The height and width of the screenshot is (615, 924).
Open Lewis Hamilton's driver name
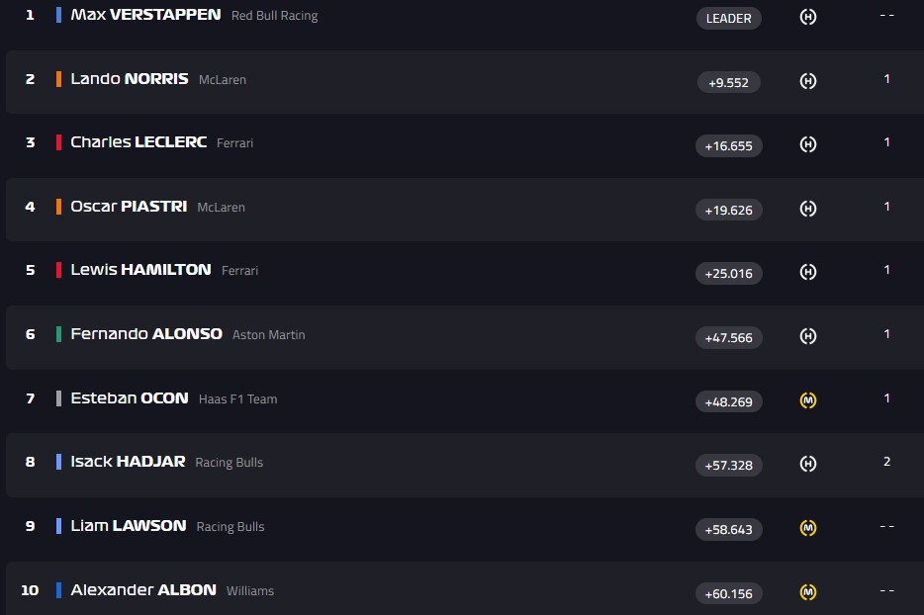[x=140, y=269]
